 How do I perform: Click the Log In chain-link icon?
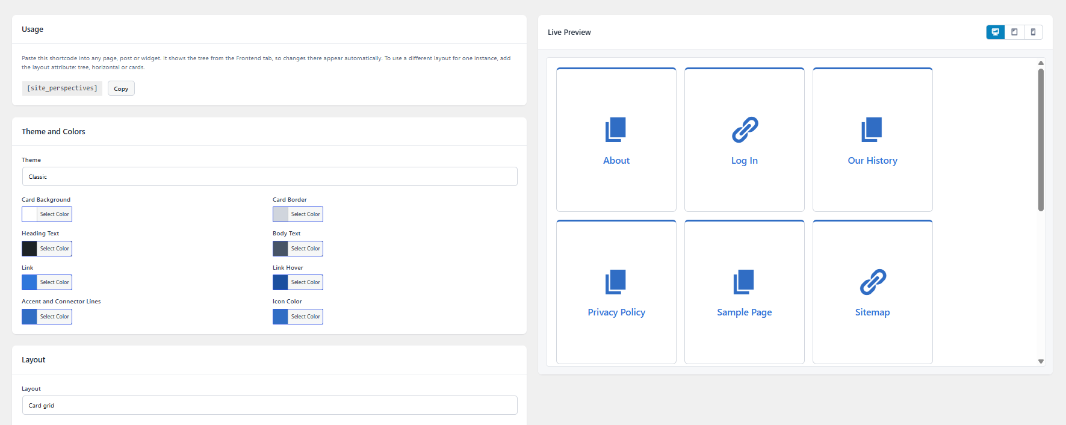745,129
